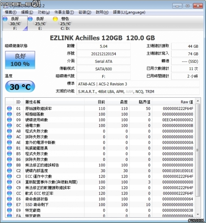Open the 磁碟(D) menu
Screen dimensions: 206x223
(x=85, y=12)
